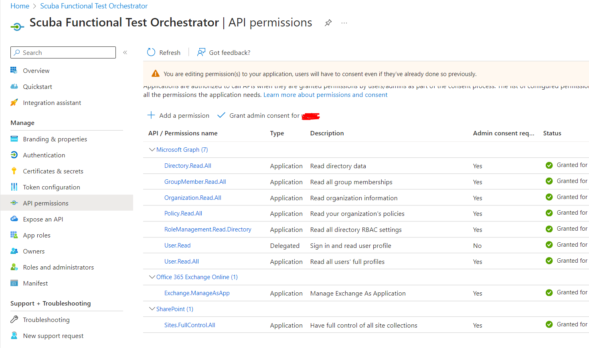The height and width of the screenshot is (348, 589).
Task: Open Authentication from the sidebar icon
Action: (14, 155)
